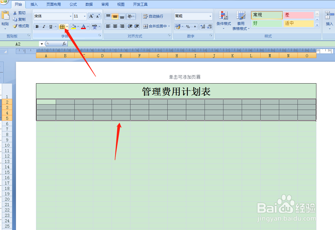Apply the 好 cell style

266,23
